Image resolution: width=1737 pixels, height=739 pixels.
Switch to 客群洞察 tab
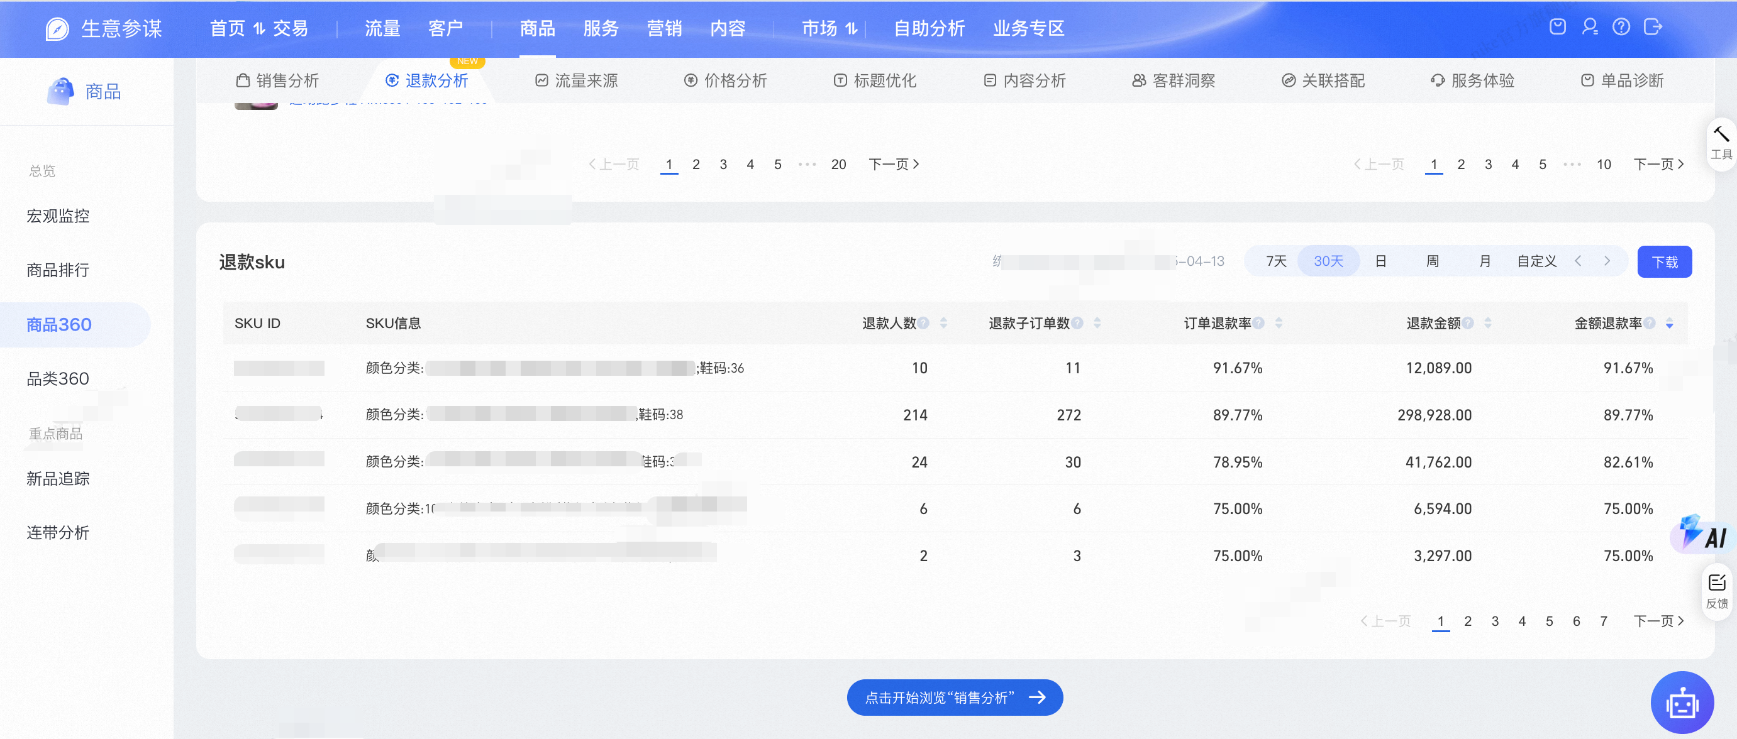click(x=1174, y=81)
